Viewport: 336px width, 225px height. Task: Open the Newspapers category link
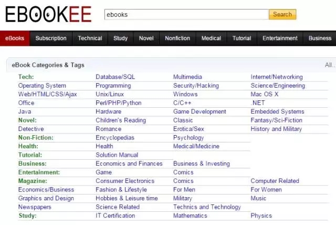pyautogui.click(x=35, y=207)
